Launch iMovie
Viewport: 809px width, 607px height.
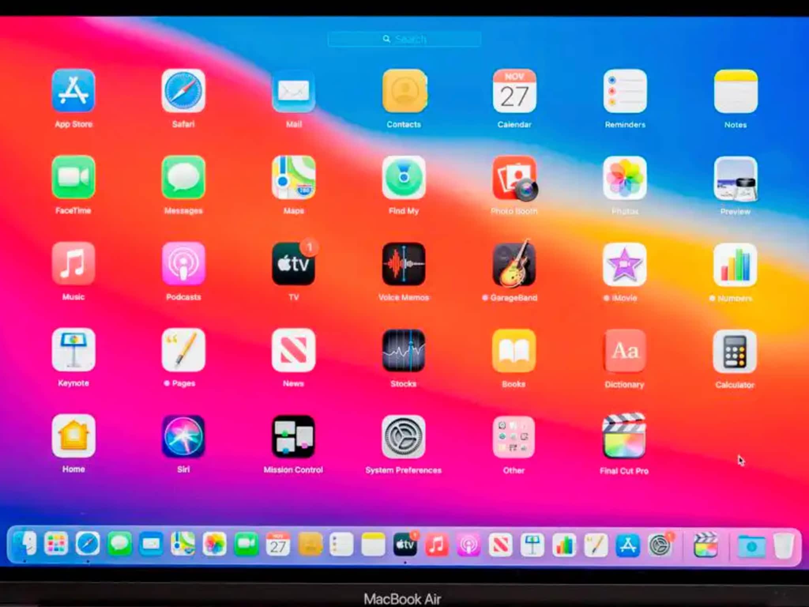click(625, 264)
